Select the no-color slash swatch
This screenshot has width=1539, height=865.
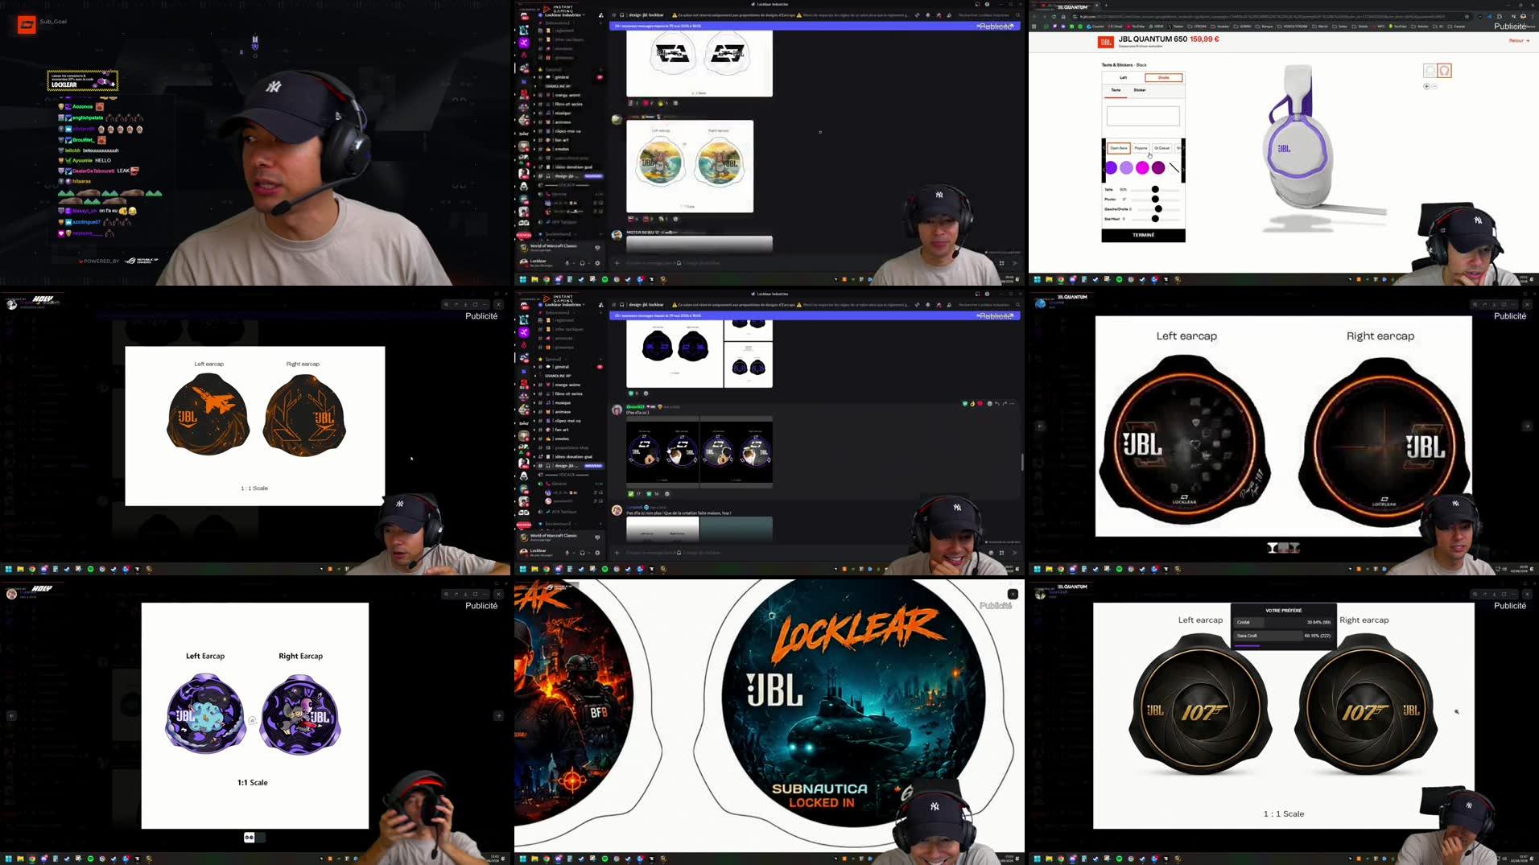[1174, 167]
